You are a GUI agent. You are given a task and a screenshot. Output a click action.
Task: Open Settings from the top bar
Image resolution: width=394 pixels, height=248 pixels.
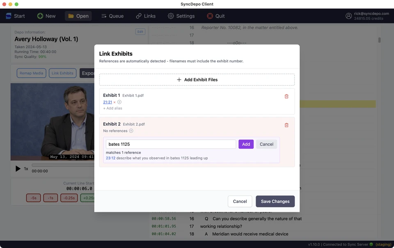[181, 16]
